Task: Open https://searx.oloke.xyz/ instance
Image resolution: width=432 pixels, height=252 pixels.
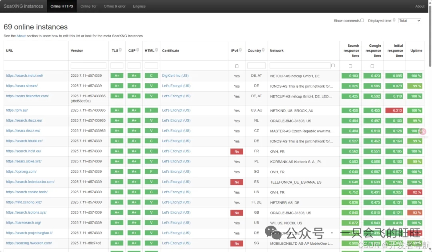Action: 24,161
